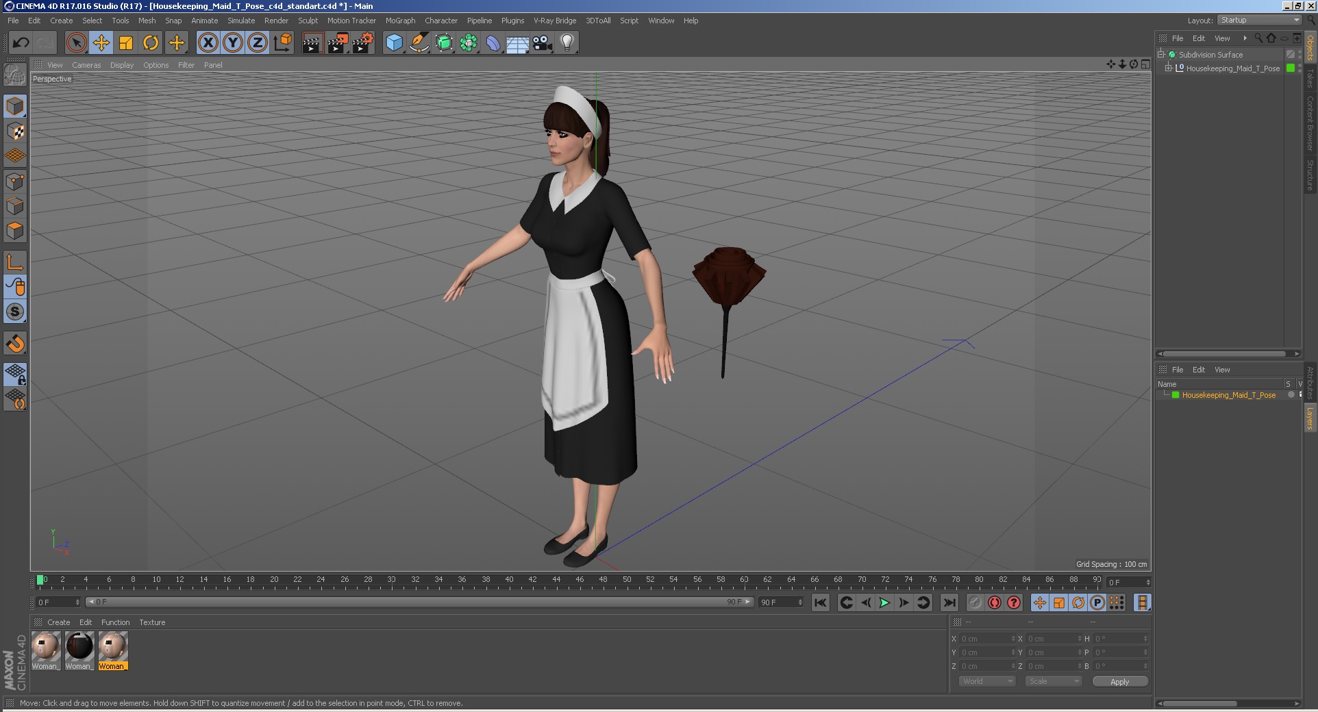Add a Cube primitive object
Screen dimensions: 1318x712
click(x=394, y=42)
